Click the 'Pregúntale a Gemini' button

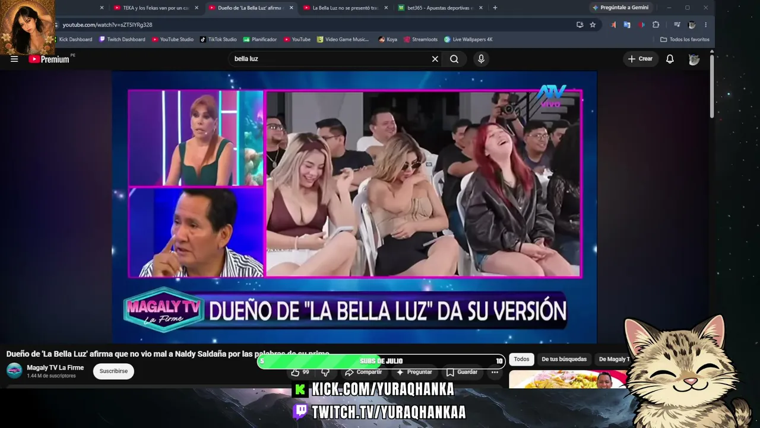coord(620,8)
